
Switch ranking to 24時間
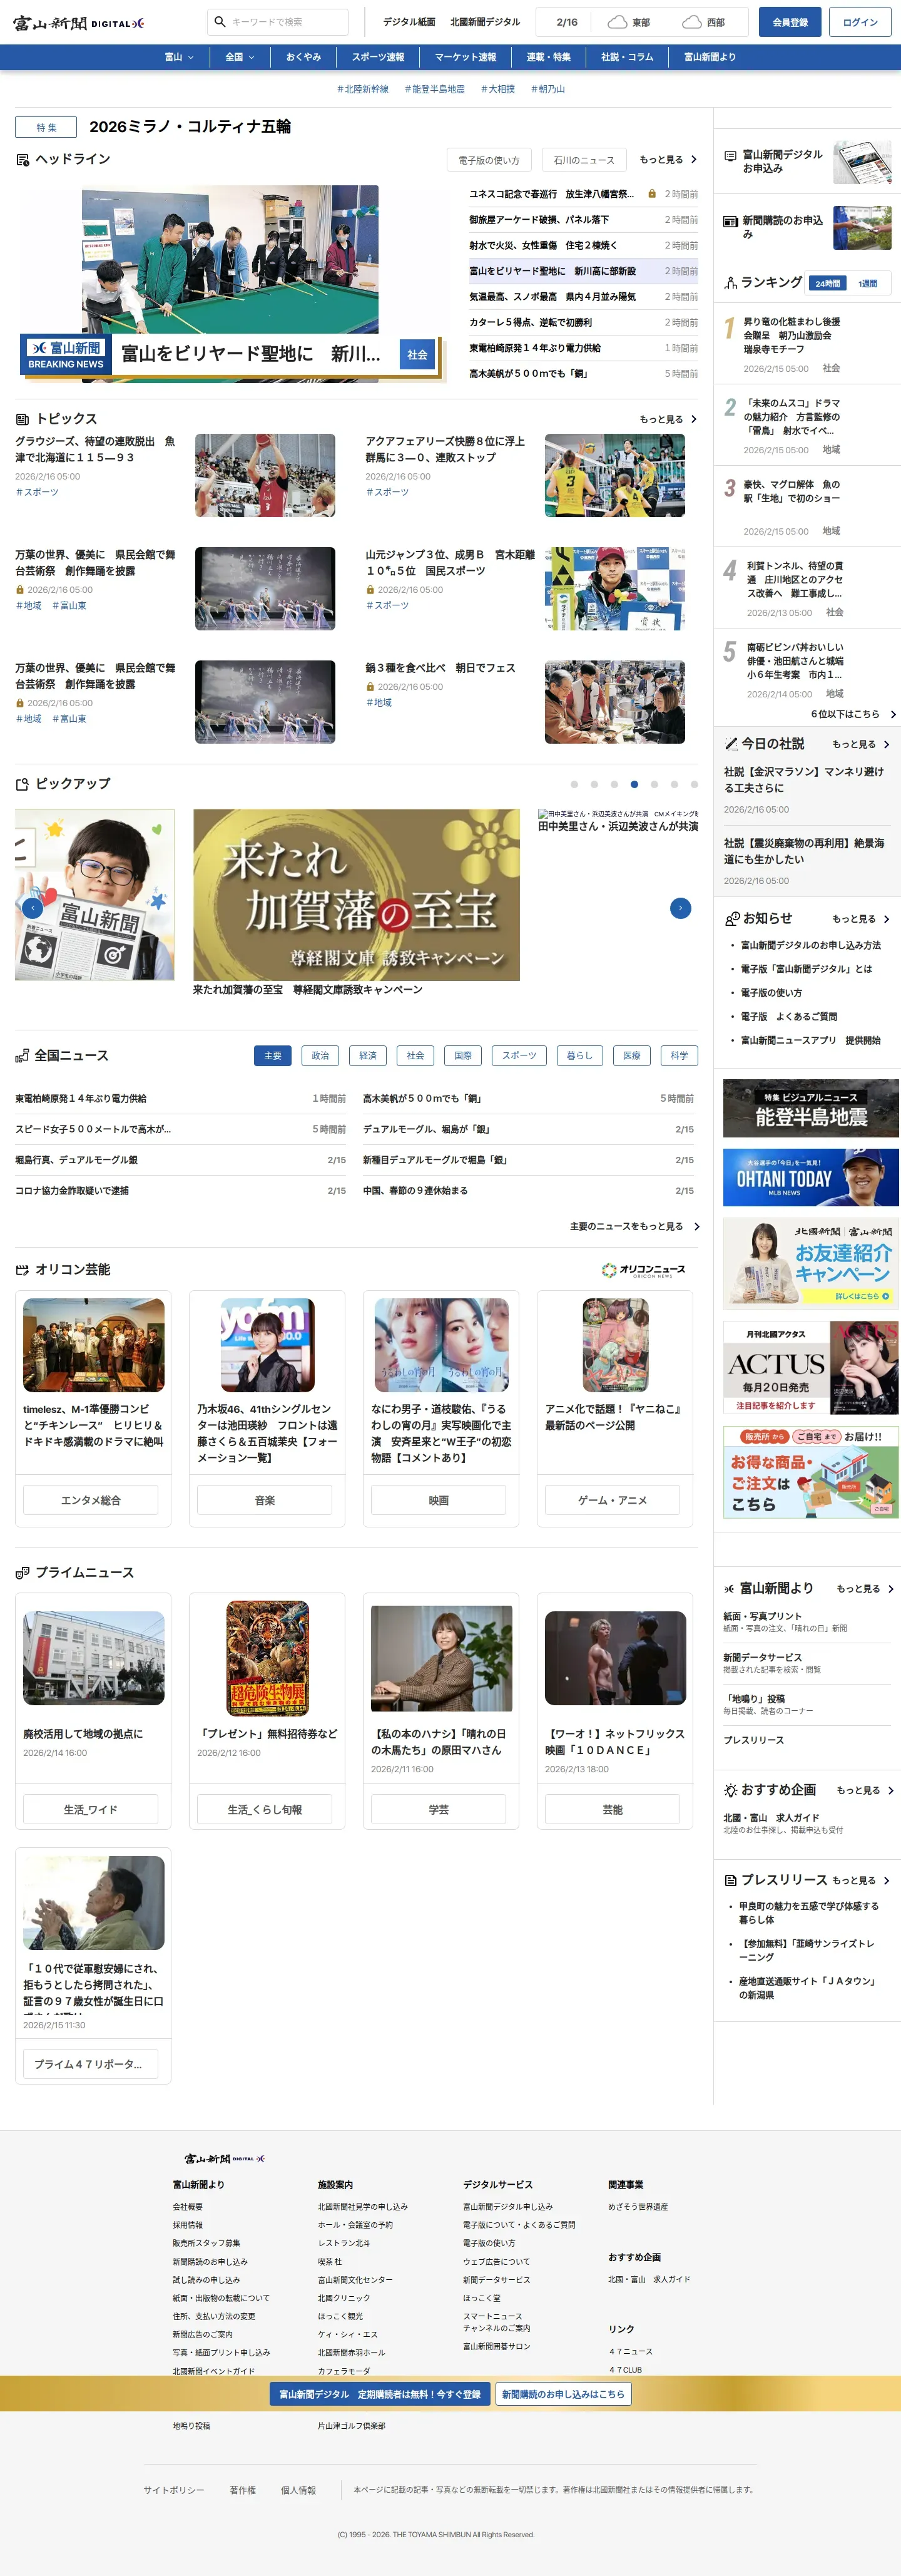coord(827,284)
